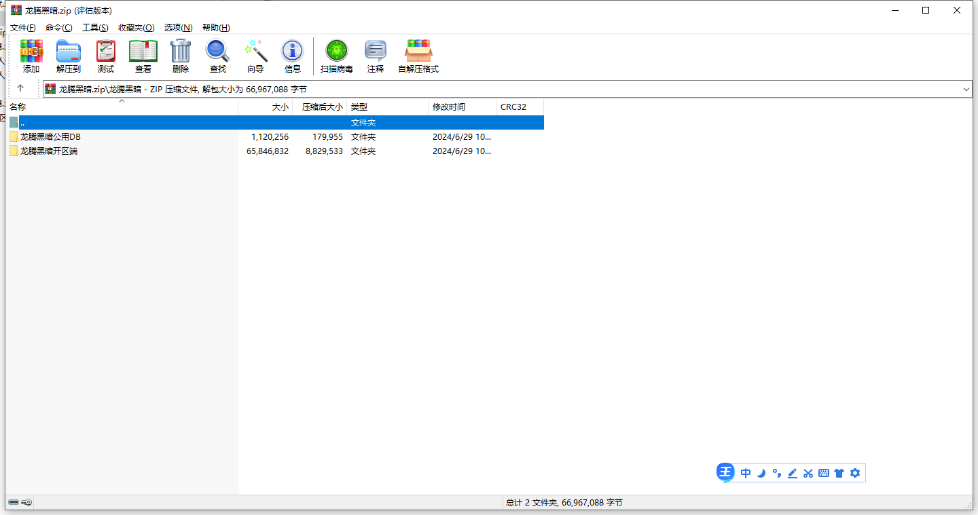Select the 龙腾黑暗公用DB folder
The width and height of the screenshot is (978, 515).
click(50, 137)
